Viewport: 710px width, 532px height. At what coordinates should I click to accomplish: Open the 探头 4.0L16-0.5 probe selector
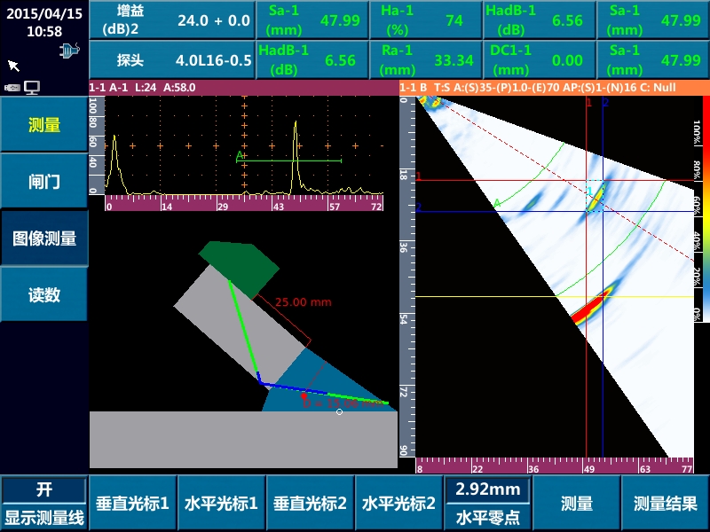pos(171,60)
